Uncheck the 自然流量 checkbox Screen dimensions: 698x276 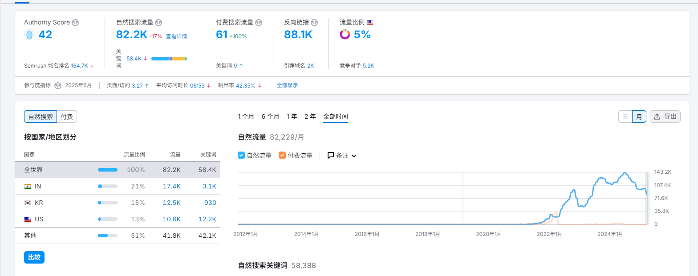[x=241, y=156]
